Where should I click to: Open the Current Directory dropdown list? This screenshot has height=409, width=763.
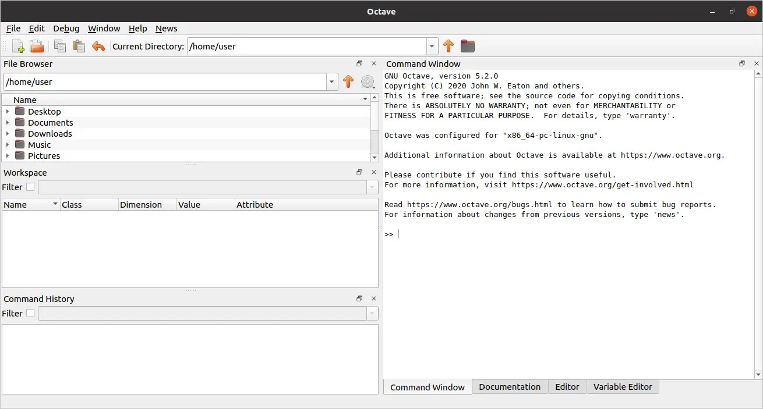click(x=432, y=46)
